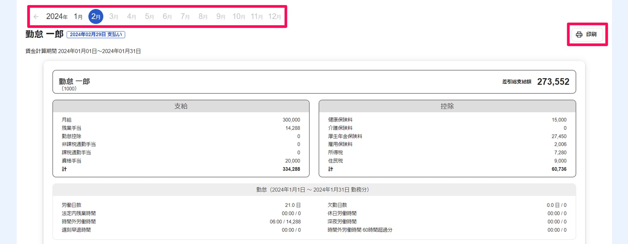Choose the 11月 month tab
The image size is (628, 244).
257,17
